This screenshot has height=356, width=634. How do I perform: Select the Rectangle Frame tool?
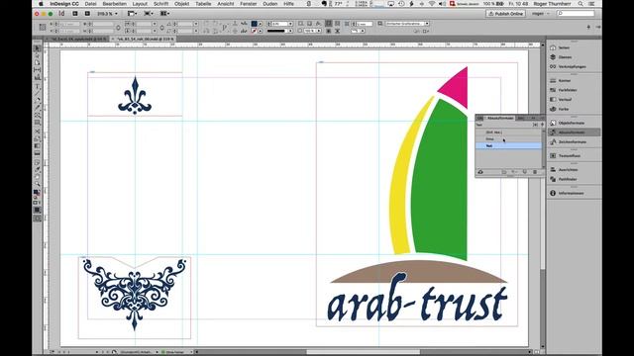pos(38,115)
